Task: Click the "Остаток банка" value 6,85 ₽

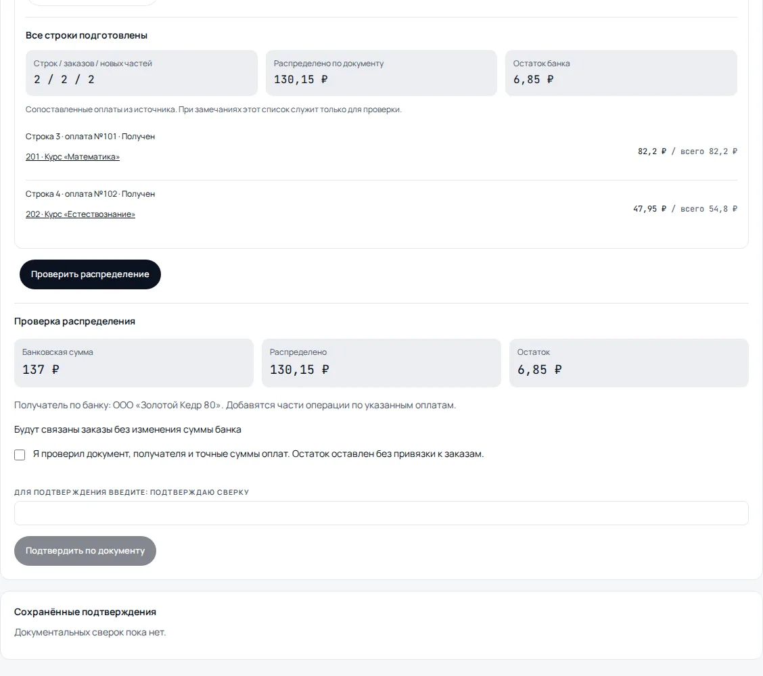Action: point(533,79)
